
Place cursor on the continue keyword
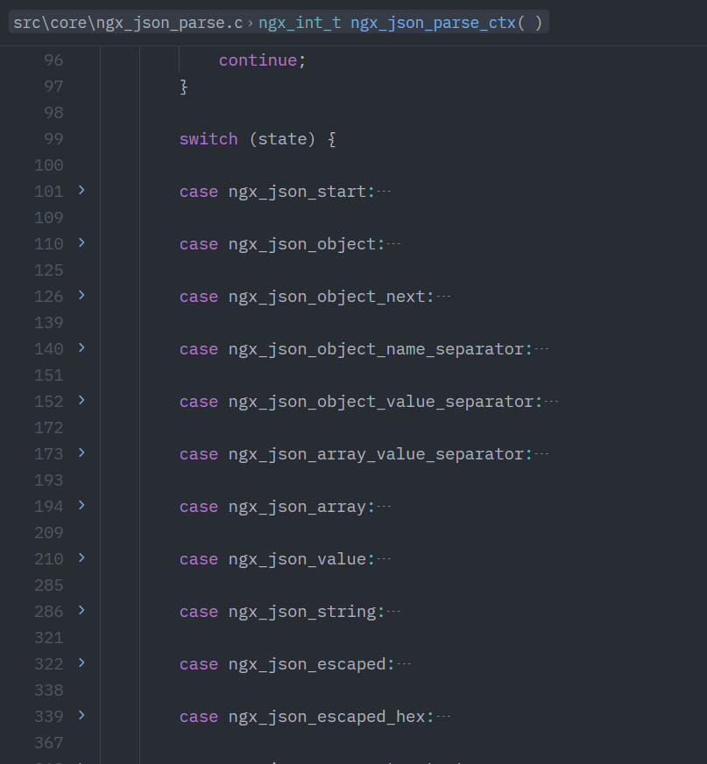pos(258,60)
